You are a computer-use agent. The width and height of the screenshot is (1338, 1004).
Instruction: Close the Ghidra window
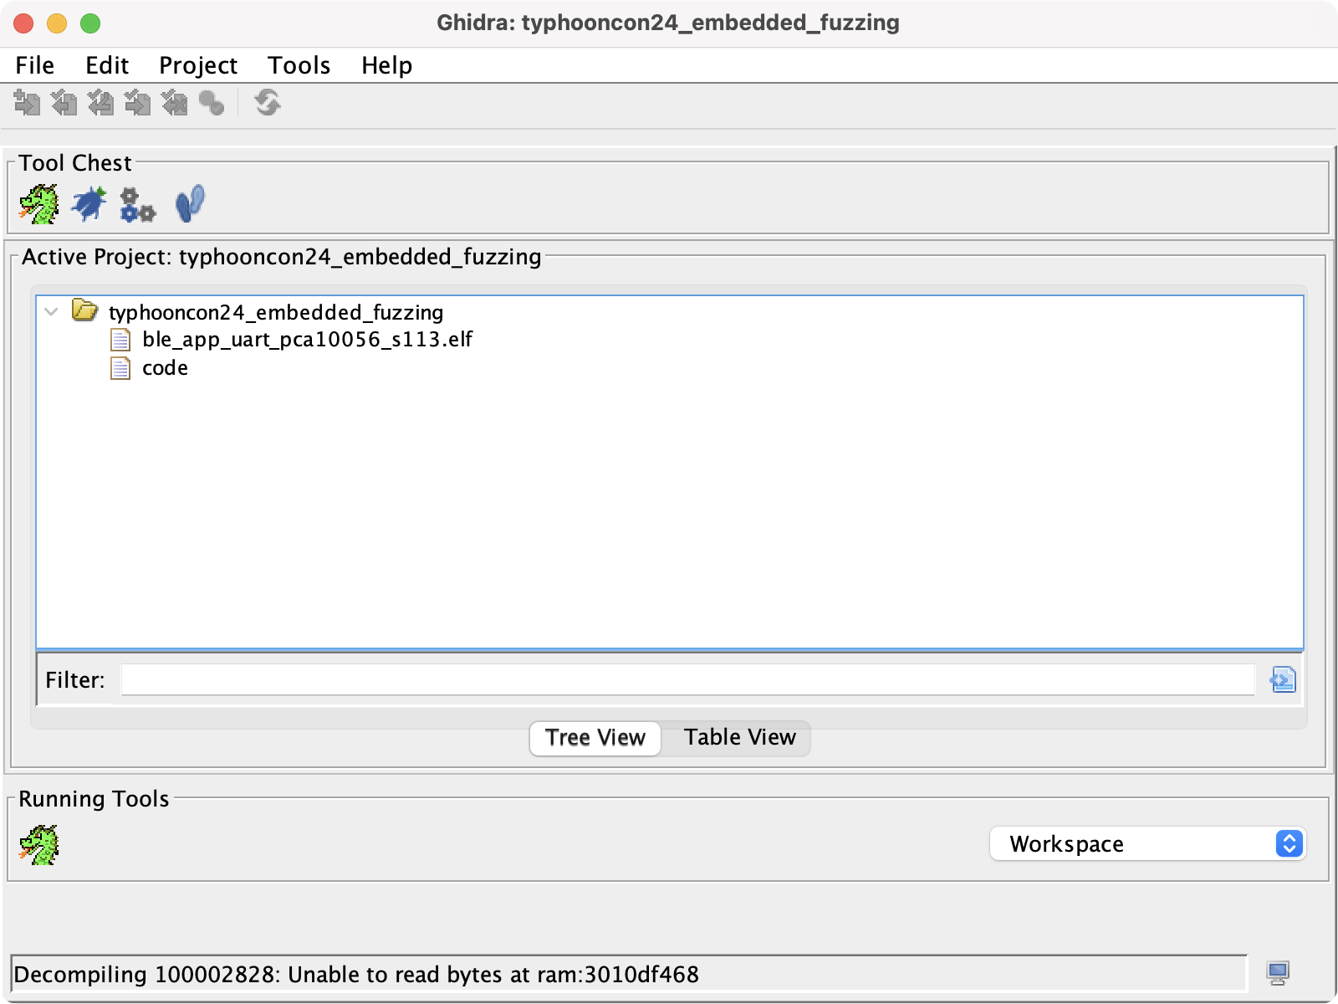pyautogui.click(x=23, y=23)
